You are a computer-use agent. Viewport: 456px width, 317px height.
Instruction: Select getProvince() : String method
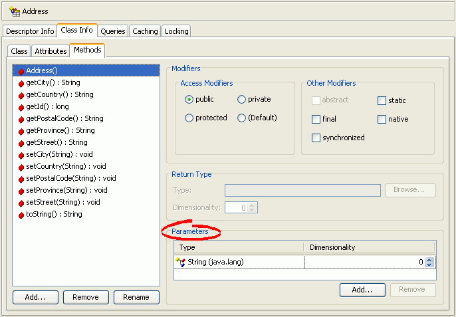[x=86, y=130]
